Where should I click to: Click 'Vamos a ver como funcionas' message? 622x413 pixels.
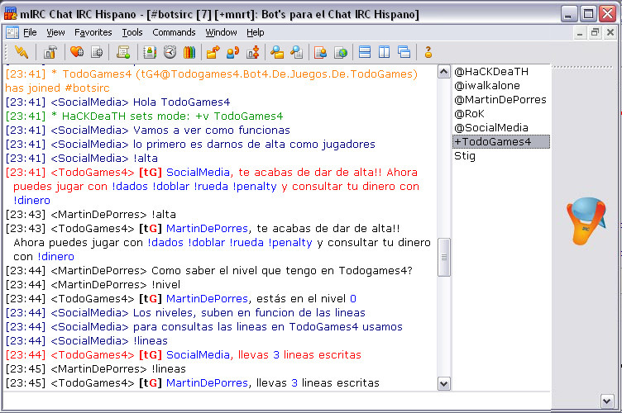[212, 131]
